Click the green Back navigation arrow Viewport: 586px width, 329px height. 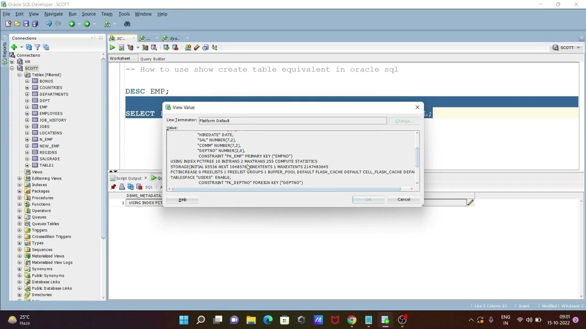click(x=72, y=24)
